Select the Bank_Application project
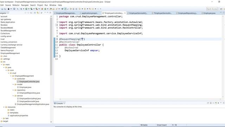This screenshot has height=127, width=225. click(x=8, y=22)
